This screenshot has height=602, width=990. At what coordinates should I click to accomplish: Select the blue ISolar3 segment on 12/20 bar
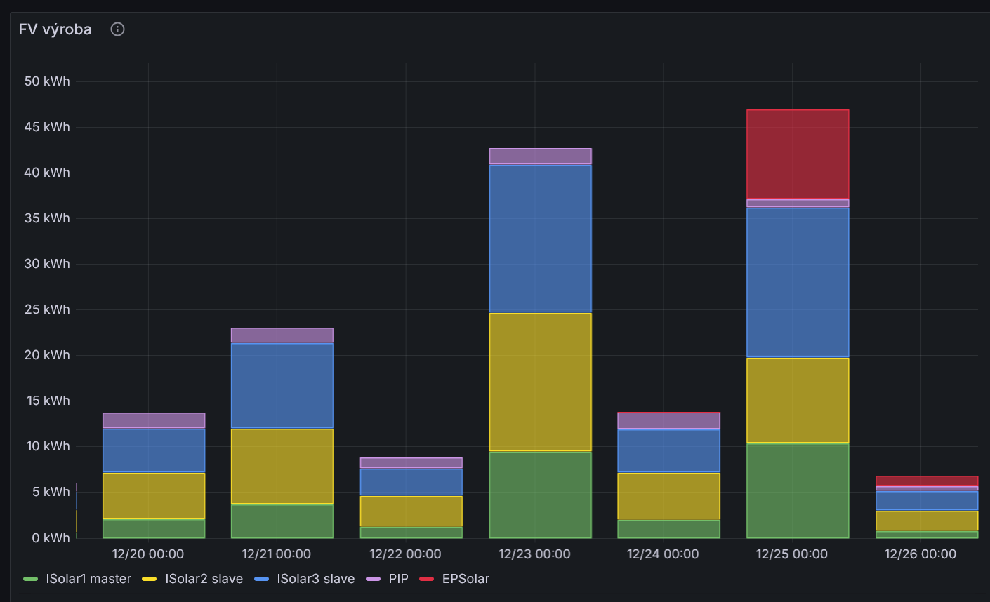[x=154, y=451]
